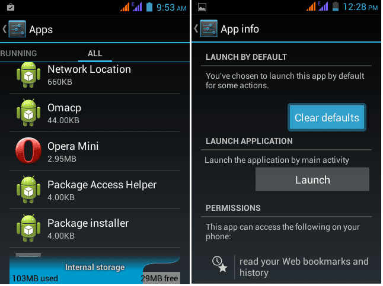Tap the Omacp Android icon
The image size is (383, 286).
pos(28,113)
